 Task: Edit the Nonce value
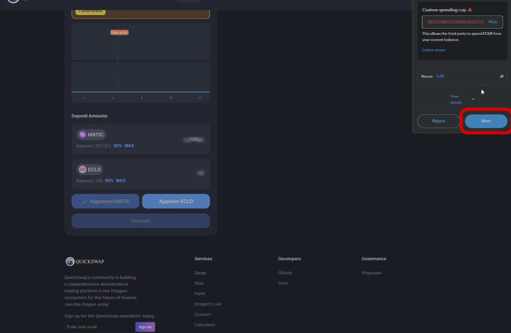click(x=440, y=76)
